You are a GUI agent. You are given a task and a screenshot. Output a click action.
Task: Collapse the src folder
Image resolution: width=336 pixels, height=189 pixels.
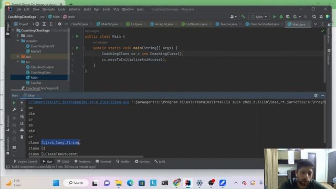(x=18, y=62)
